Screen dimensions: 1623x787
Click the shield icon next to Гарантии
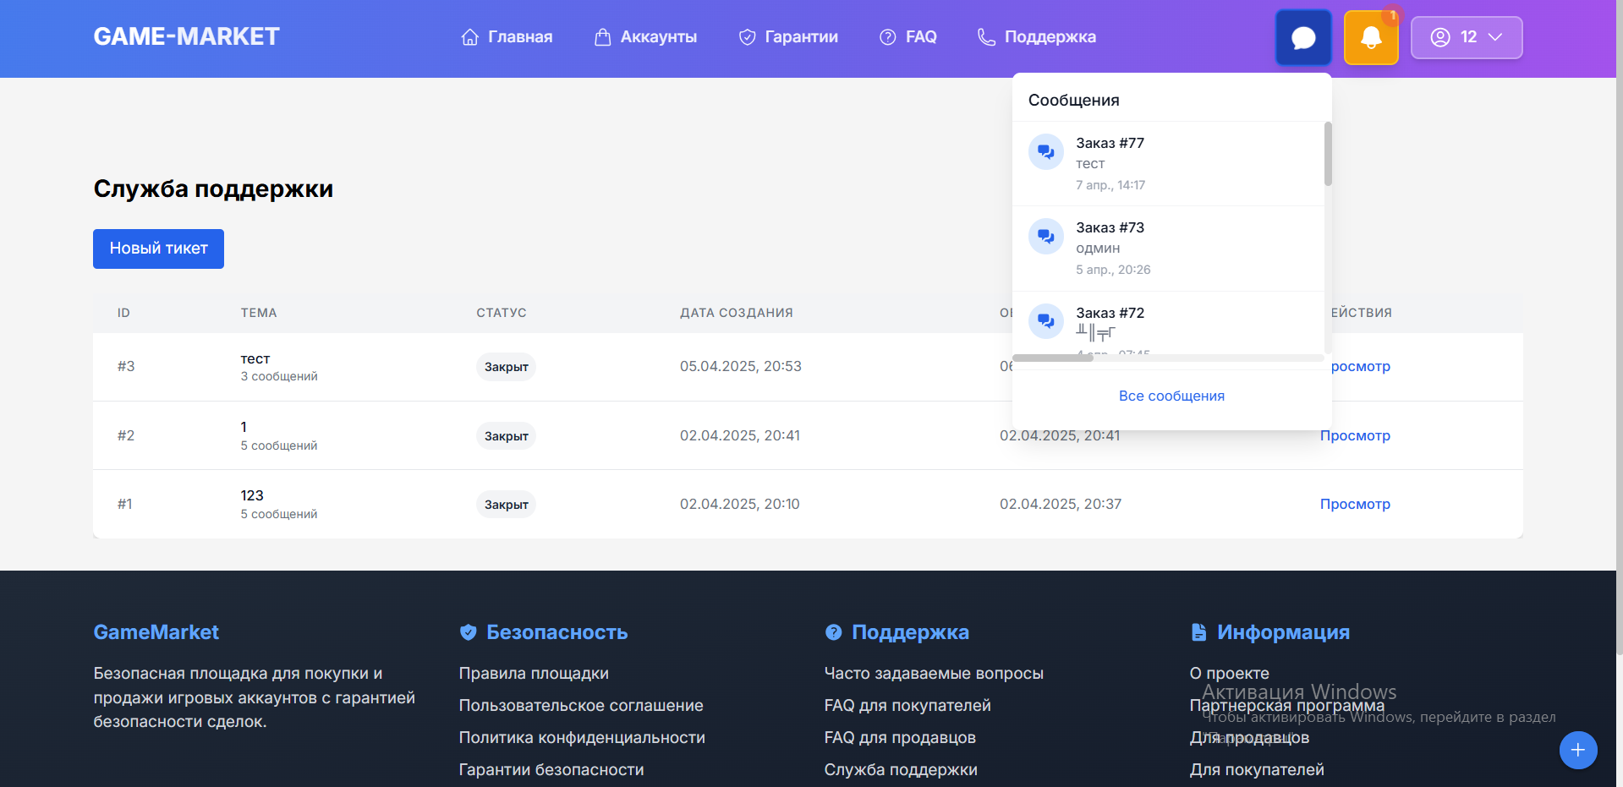point(747,37)
